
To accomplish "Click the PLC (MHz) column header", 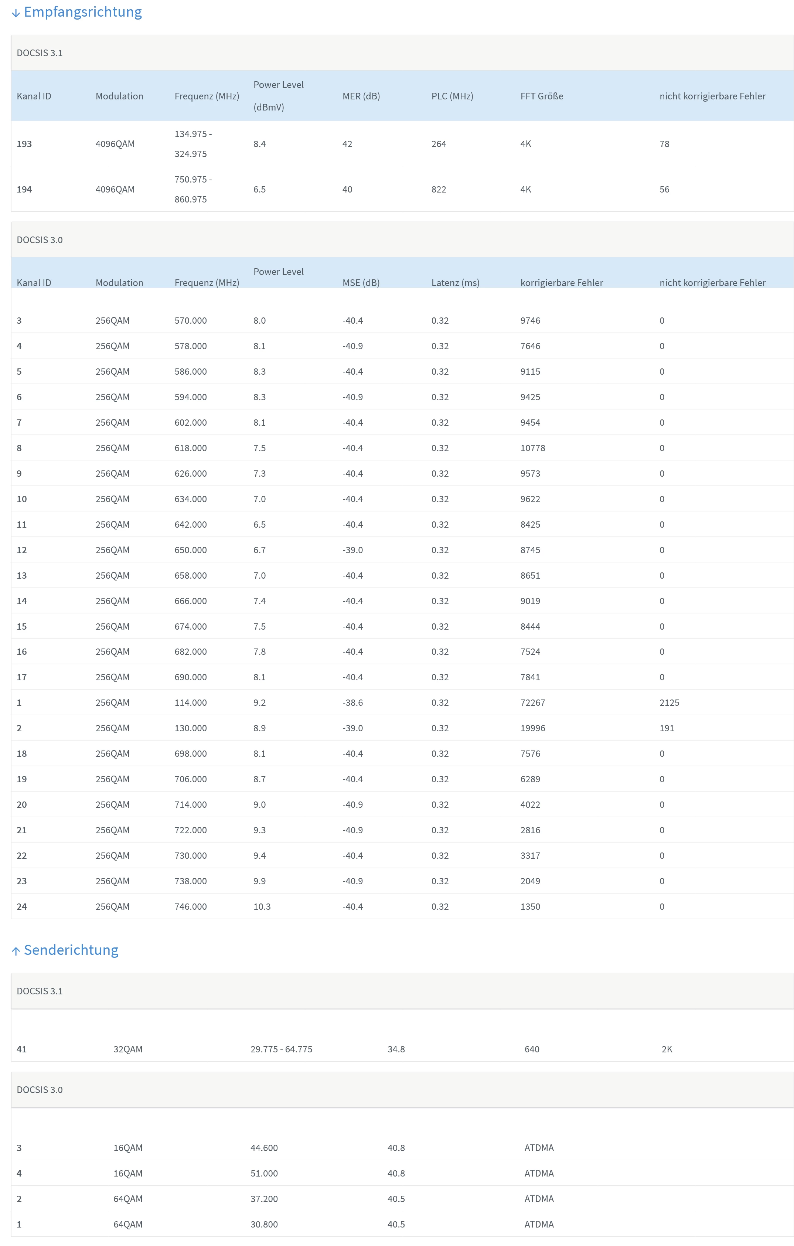I will pyautogui.click(x=452, y=96).
